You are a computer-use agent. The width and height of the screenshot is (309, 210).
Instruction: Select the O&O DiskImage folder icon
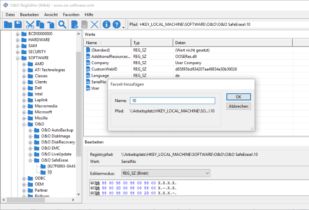pyautogui.click(x=37, y=136)
